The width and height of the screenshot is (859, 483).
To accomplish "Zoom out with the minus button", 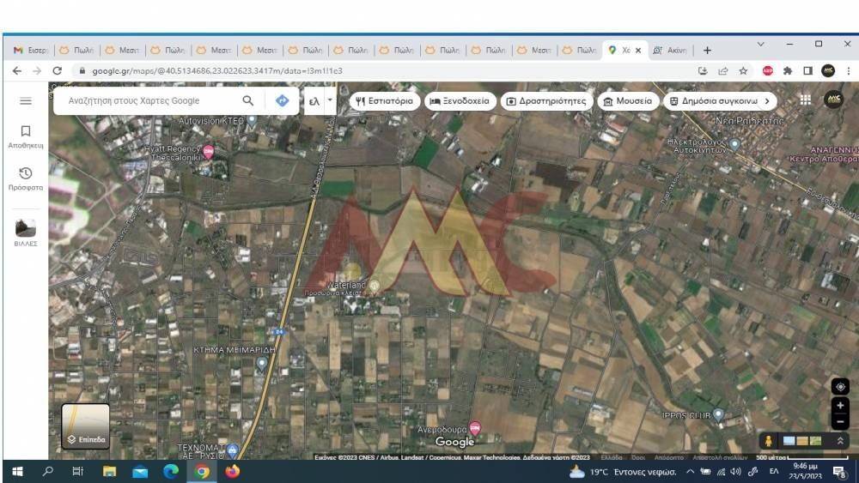I will pyautogui.click(x=840, y=421).
